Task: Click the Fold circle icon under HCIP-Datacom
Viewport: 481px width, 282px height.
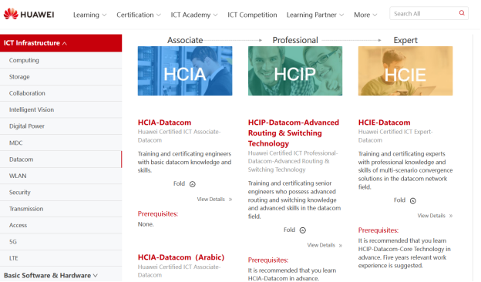Action: [303, 230]
